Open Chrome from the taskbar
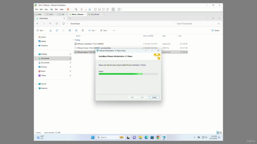257x144 pixels. pos(158,138)
